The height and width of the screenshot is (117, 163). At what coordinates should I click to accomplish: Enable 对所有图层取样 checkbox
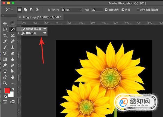[x=138, y=10]
